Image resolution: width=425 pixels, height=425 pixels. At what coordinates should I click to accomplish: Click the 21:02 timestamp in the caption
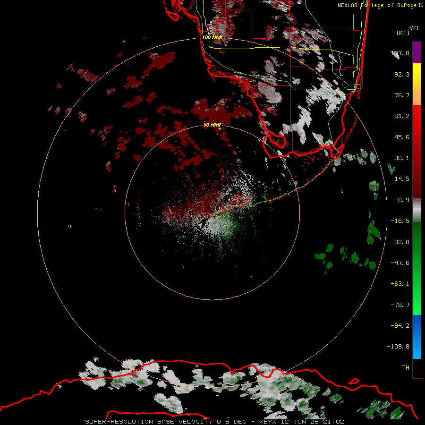pos(335,422)
